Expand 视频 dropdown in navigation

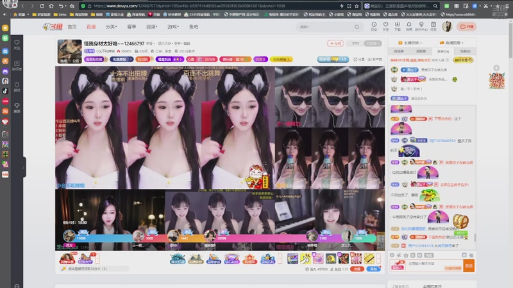coord(151,27)
